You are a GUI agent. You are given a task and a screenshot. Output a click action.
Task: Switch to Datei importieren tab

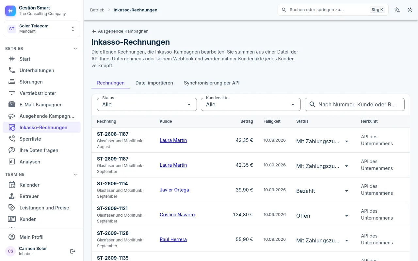[x=154, y=83]
